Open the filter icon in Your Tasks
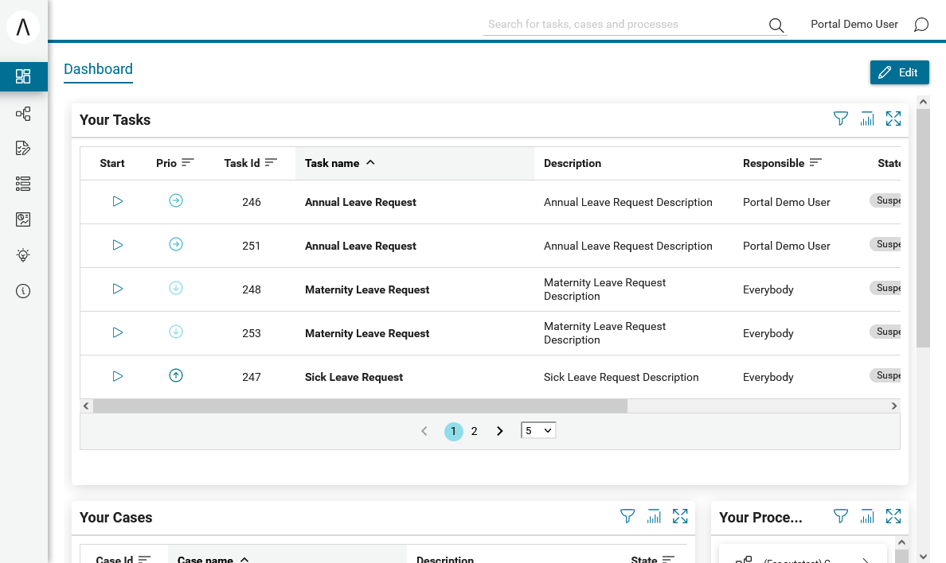Image resolution: width=946 pixels, height=563 pixels. [840, 118]
